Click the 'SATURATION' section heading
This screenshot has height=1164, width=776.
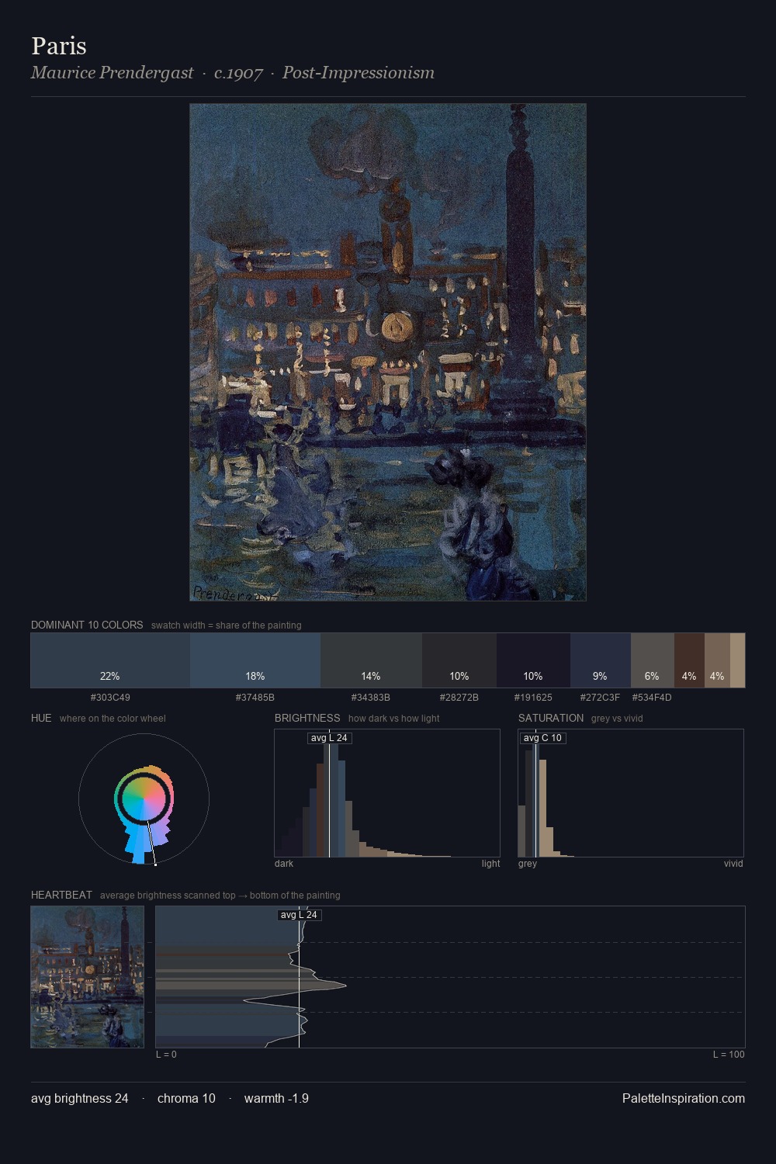[x=551, y=718]
